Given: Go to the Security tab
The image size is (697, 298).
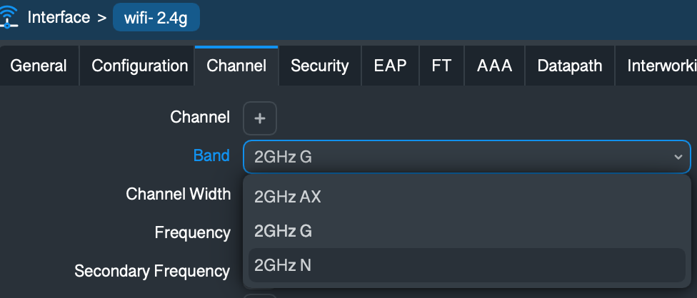Looking at the screenshot, I should tap(319, 66).
